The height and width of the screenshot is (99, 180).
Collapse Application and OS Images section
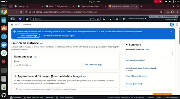15,76
